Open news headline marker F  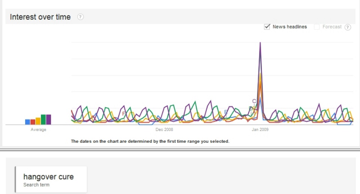[124, 114]
